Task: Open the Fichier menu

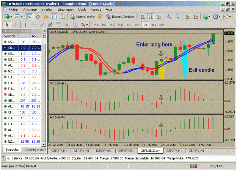Action: (13, 9)
